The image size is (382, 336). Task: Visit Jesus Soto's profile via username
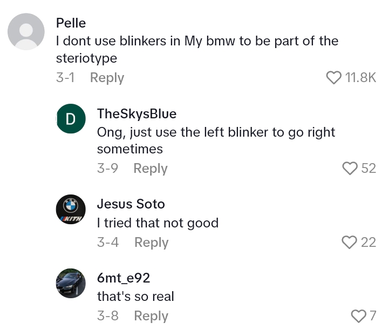[131, 204]
